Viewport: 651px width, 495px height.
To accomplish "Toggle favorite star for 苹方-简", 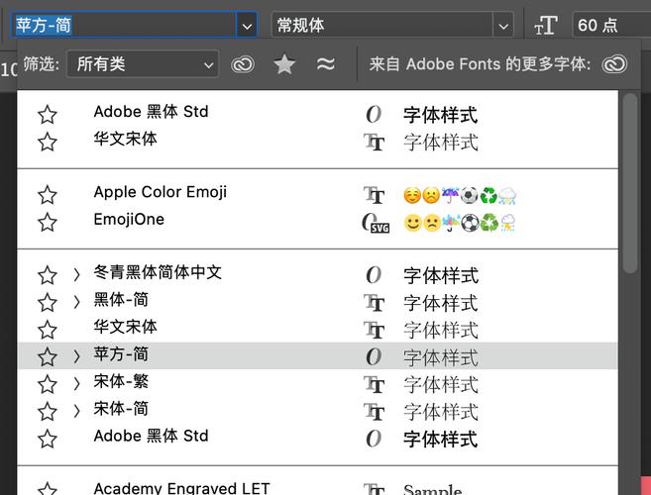I will [x=48, y=356].
